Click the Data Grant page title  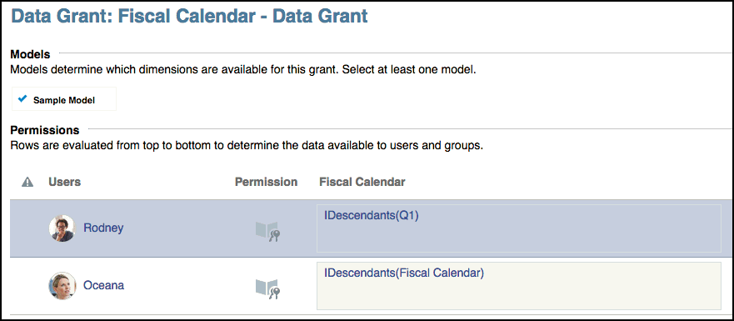[x=189, y=16]
